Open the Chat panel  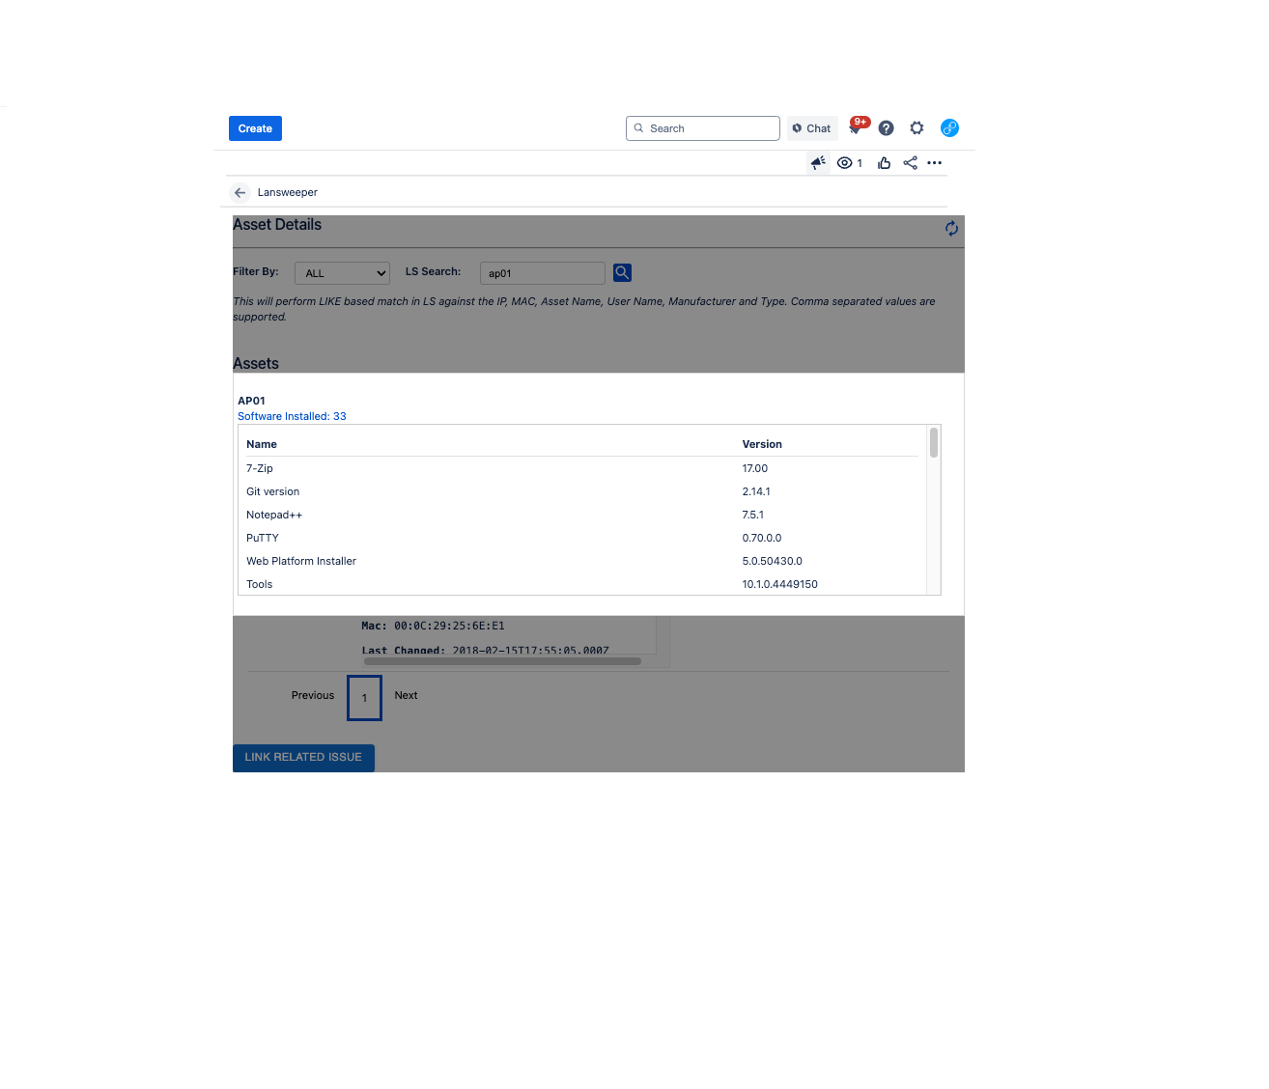coord(812,128)
